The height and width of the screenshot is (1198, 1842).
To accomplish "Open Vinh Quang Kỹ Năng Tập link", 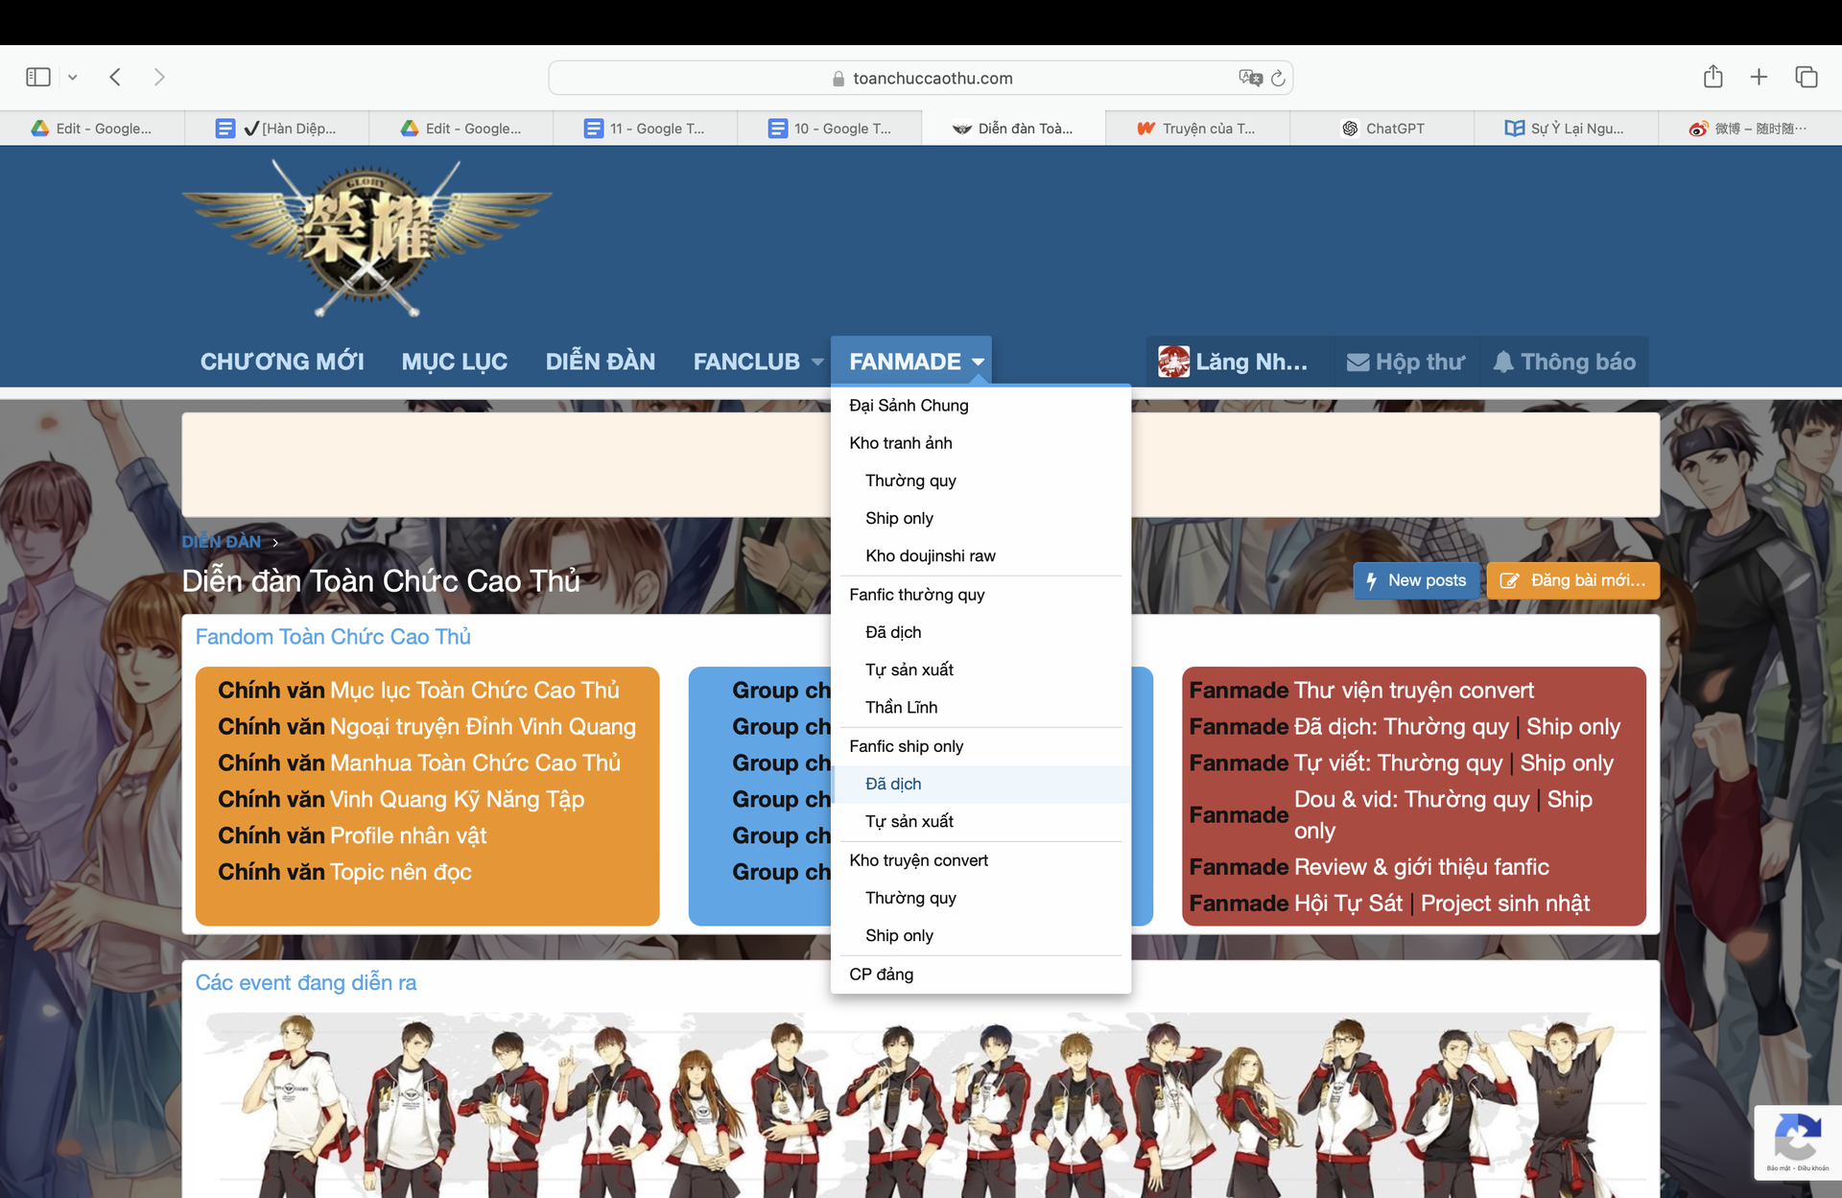I will click(457, 800).
